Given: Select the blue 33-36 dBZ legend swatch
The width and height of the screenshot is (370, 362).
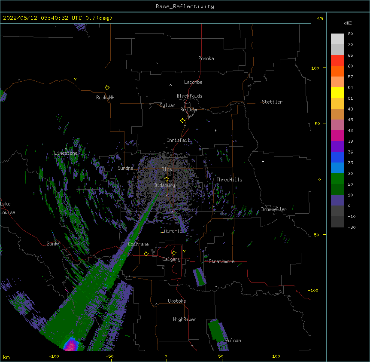Looking at the screenshot, I should coord(337,157).
